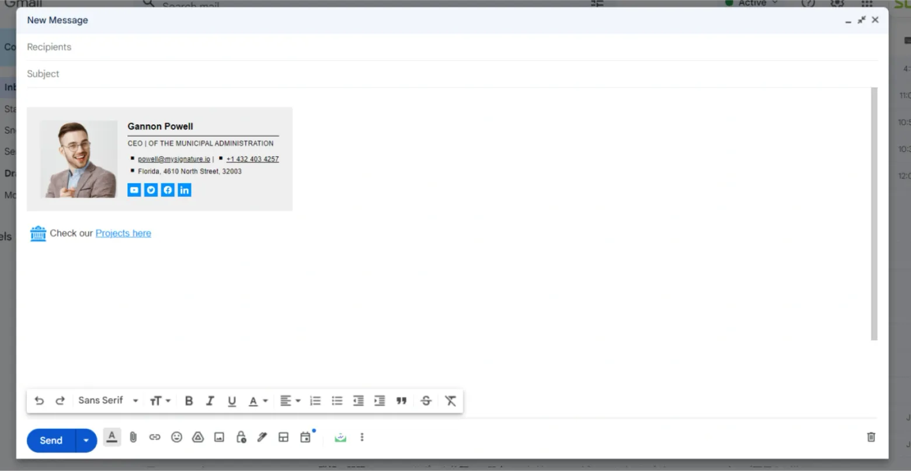
Task: Click the powell@mysignature.io email link
Action: click(174, 159)
